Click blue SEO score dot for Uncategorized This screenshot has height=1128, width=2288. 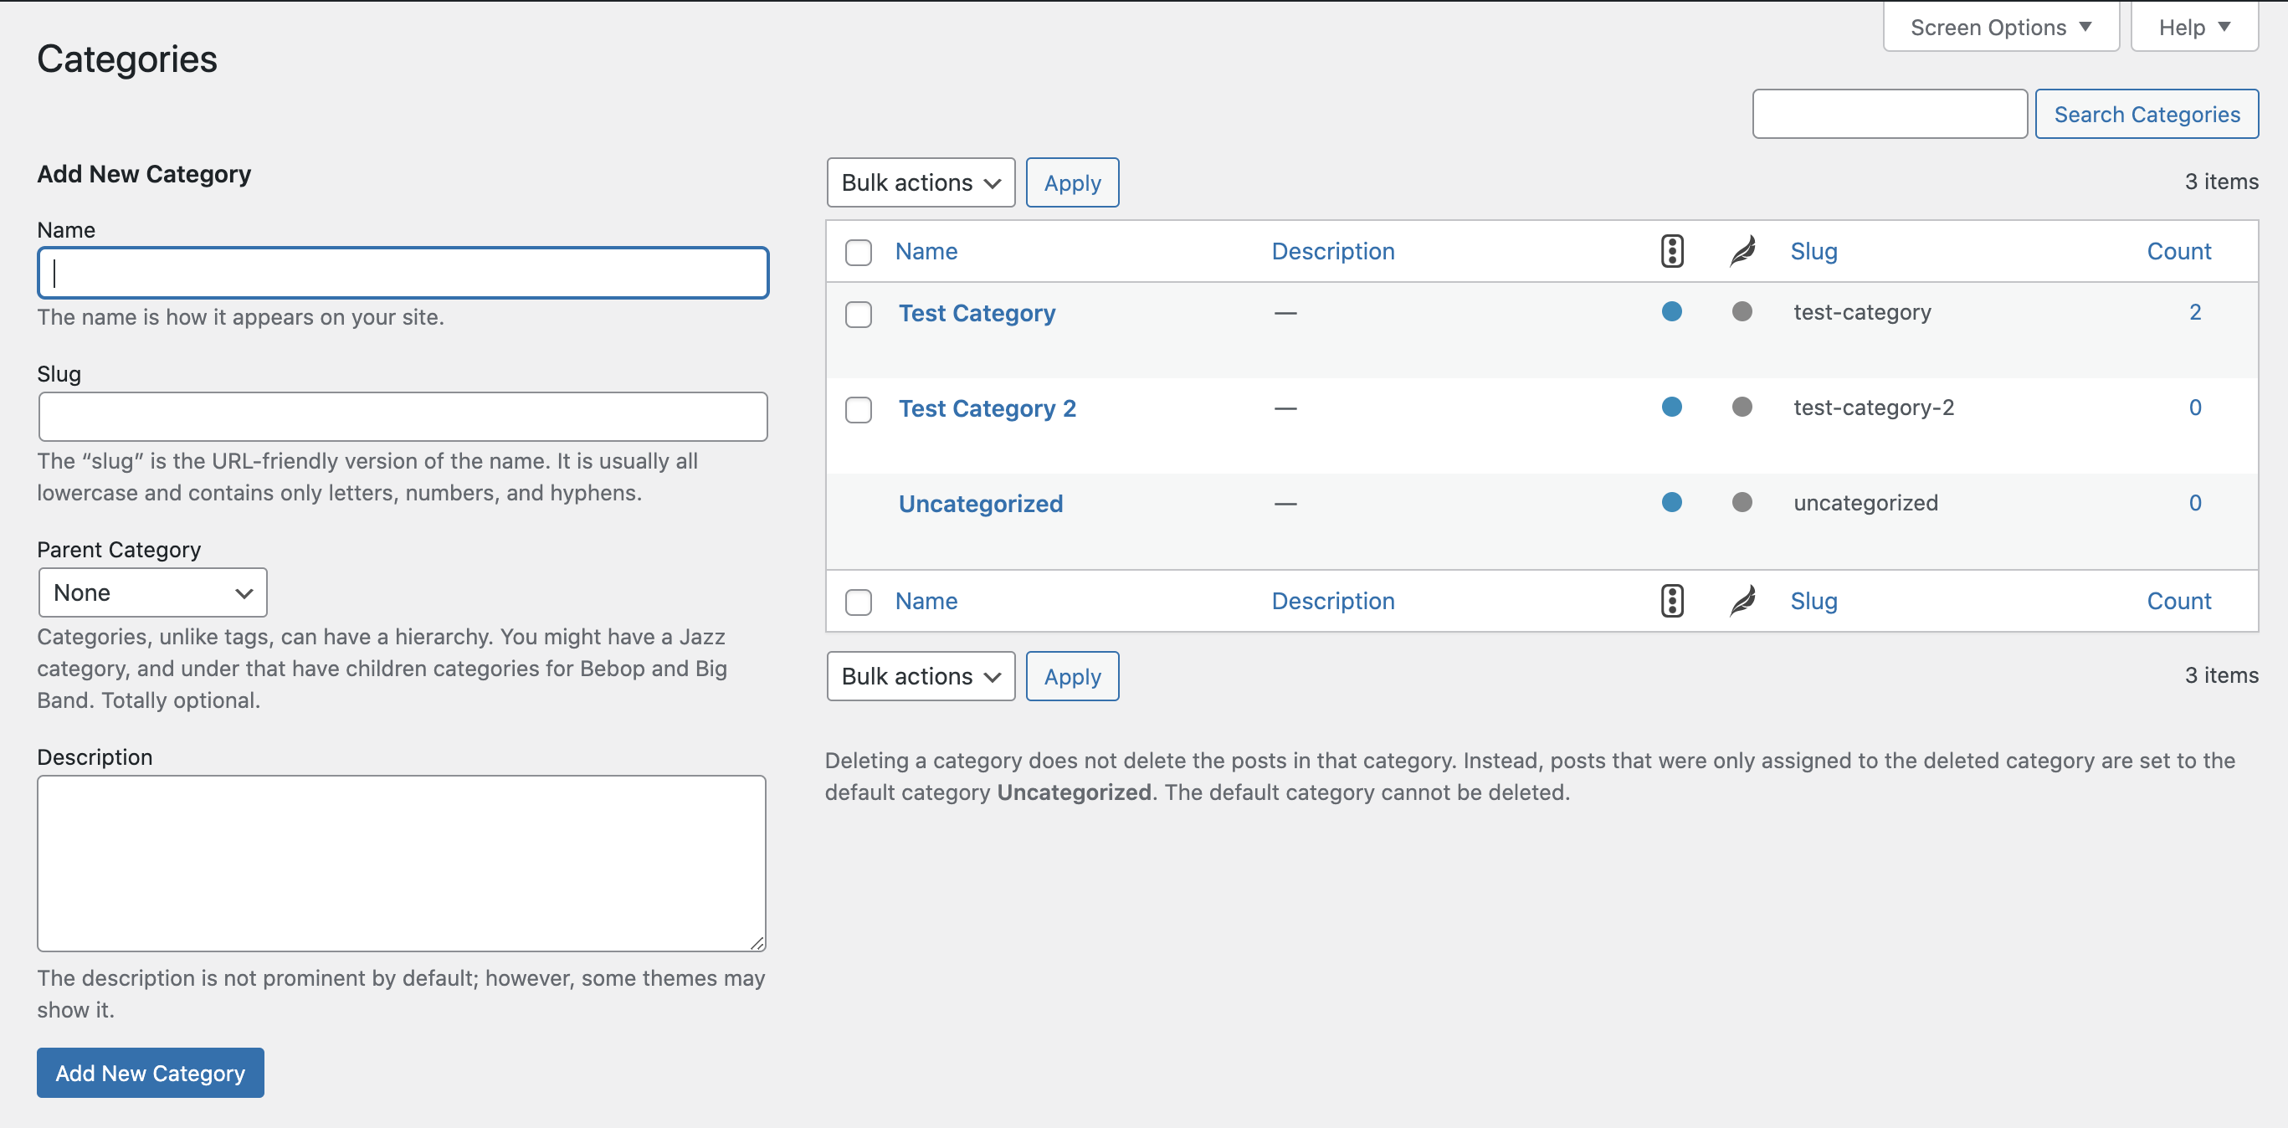coord(1671,503)
